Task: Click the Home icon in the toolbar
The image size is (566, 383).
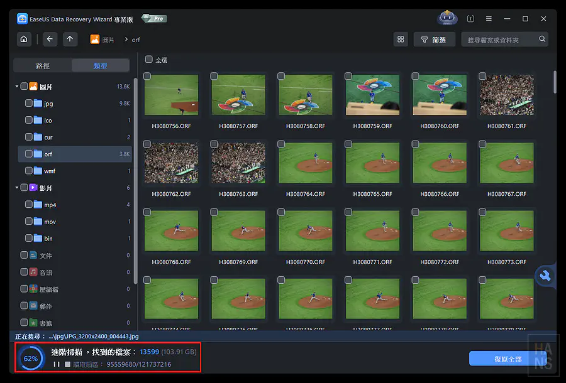Action: 23,40
